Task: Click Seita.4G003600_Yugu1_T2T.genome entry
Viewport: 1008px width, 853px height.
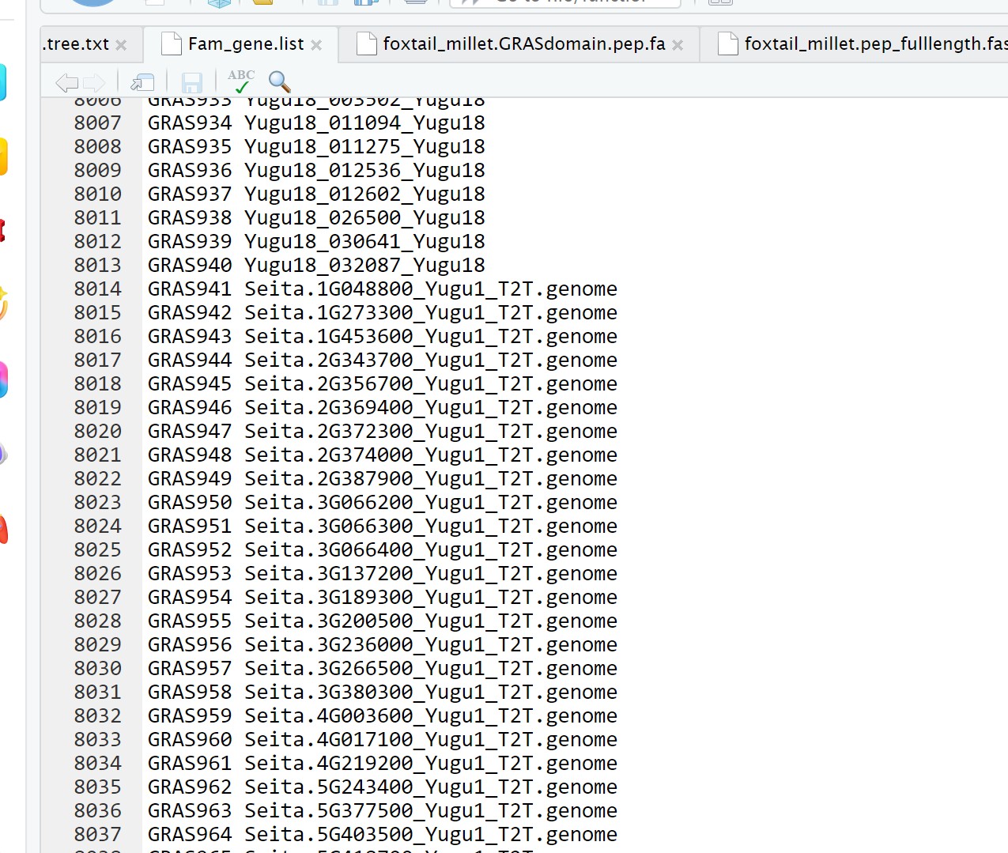Action: (431, 716)
